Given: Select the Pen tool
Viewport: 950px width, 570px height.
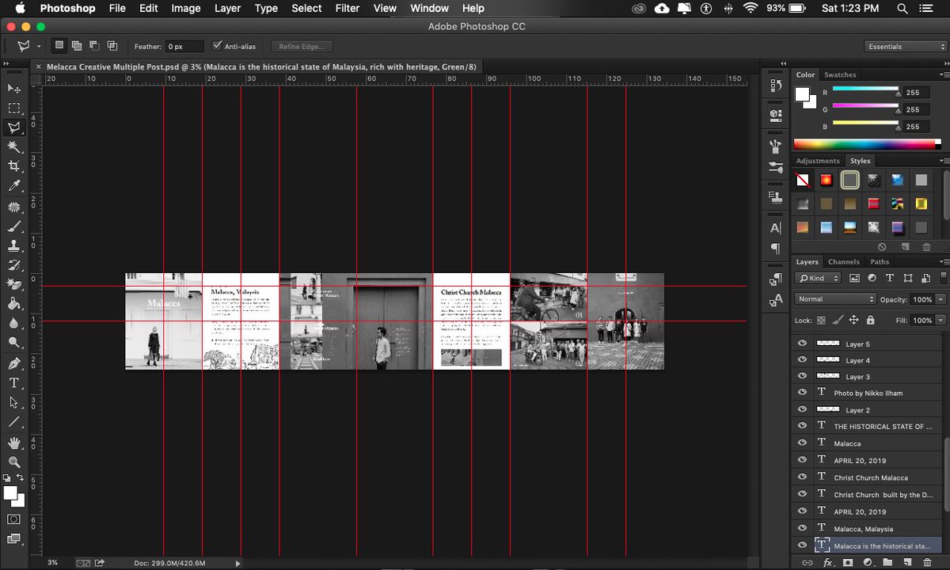Looking at the screenshot, I should point(14,363).
